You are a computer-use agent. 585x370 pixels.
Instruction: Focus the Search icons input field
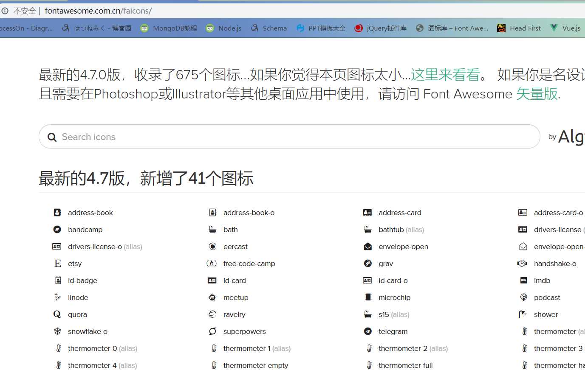[289, 137]
